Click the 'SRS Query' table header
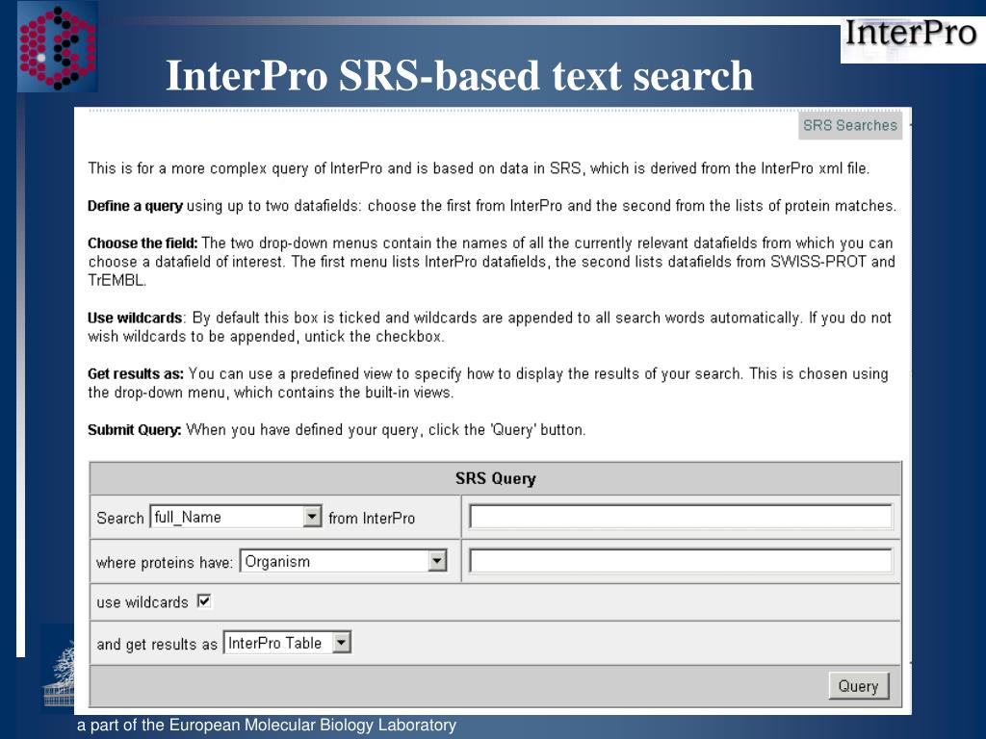Screen dimensions: 986x739 tap(496, 478)
